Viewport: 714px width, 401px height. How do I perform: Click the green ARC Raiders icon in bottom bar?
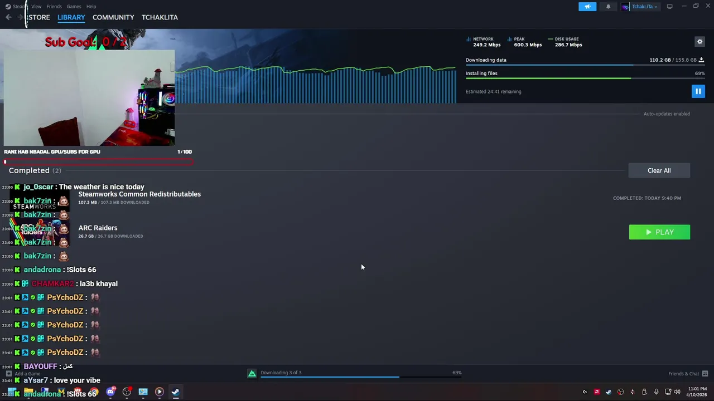(252, 374)
